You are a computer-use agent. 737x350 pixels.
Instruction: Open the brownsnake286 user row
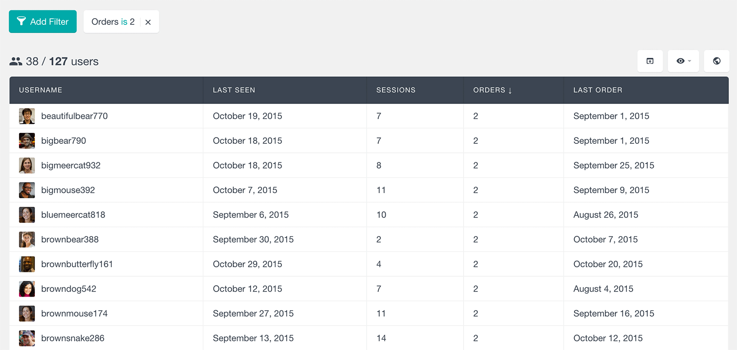(369, 338)
